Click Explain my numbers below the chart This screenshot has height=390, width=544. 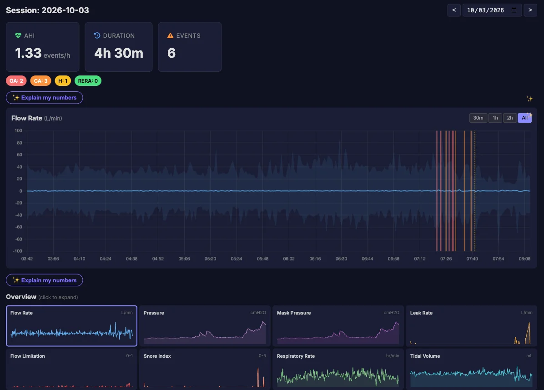[x=45, y=280]
